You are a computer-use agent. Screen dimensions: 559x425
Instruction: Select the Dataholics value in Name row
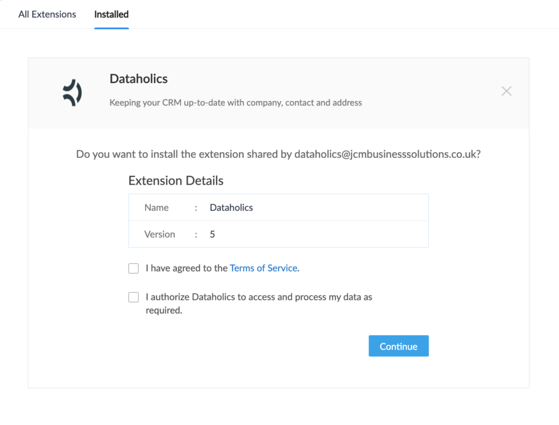pyautogui.click(x=231, y=208)
